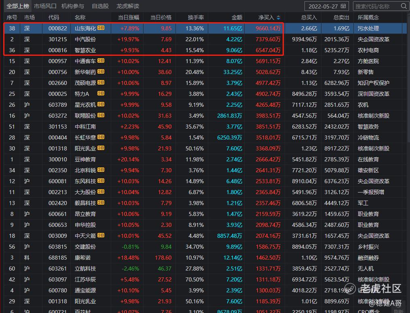Click the margin badge beside 联翔股份
The image size is (410, 313).
(x=101, y=115)
